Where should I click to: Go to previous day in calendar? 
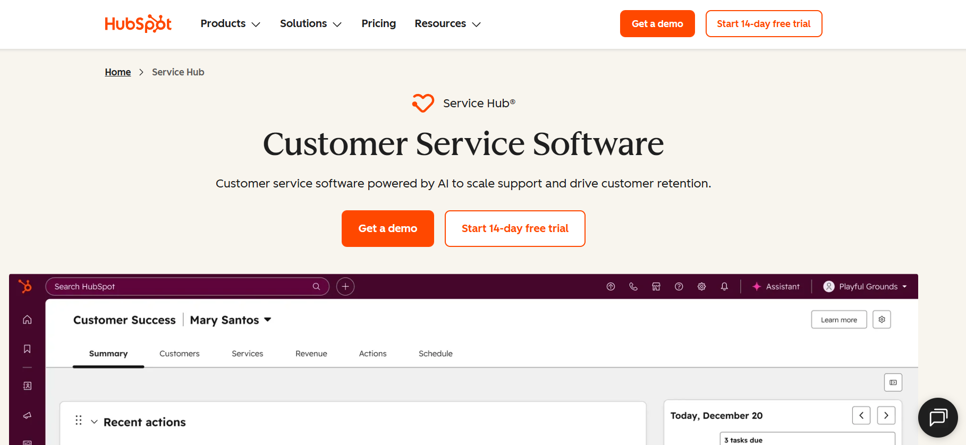point(861,415)
